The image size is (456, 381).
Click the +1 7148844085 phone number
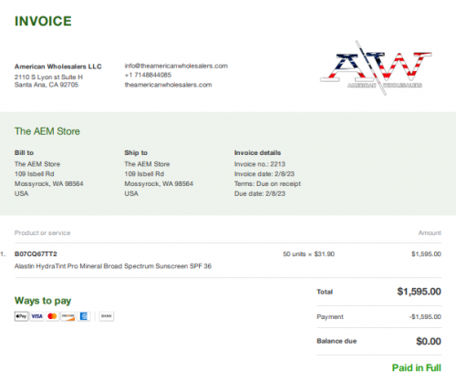148,75
